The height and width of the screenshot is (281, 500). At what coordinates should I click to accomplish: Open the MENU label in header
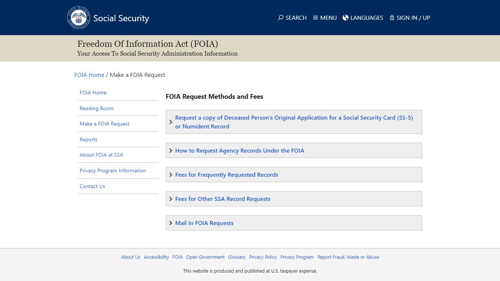[x=328, y=18]
